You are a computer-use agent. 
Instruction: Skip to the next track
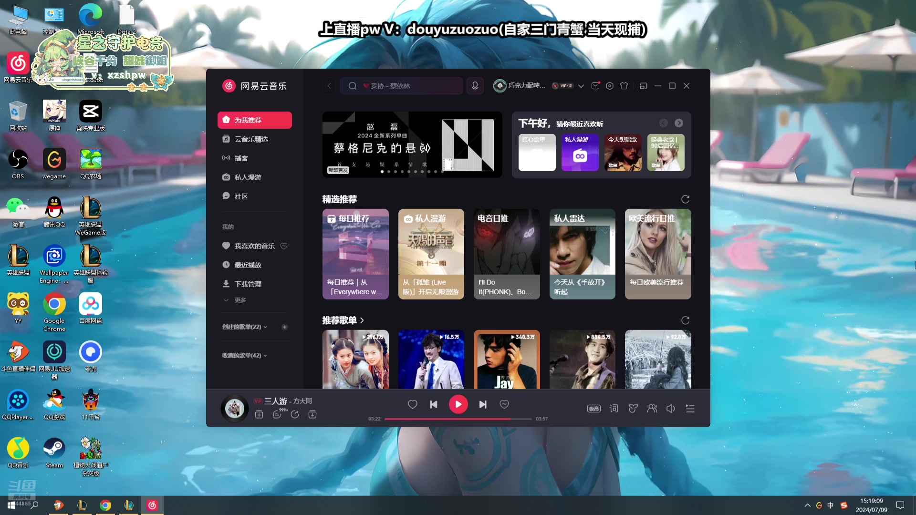483,404
